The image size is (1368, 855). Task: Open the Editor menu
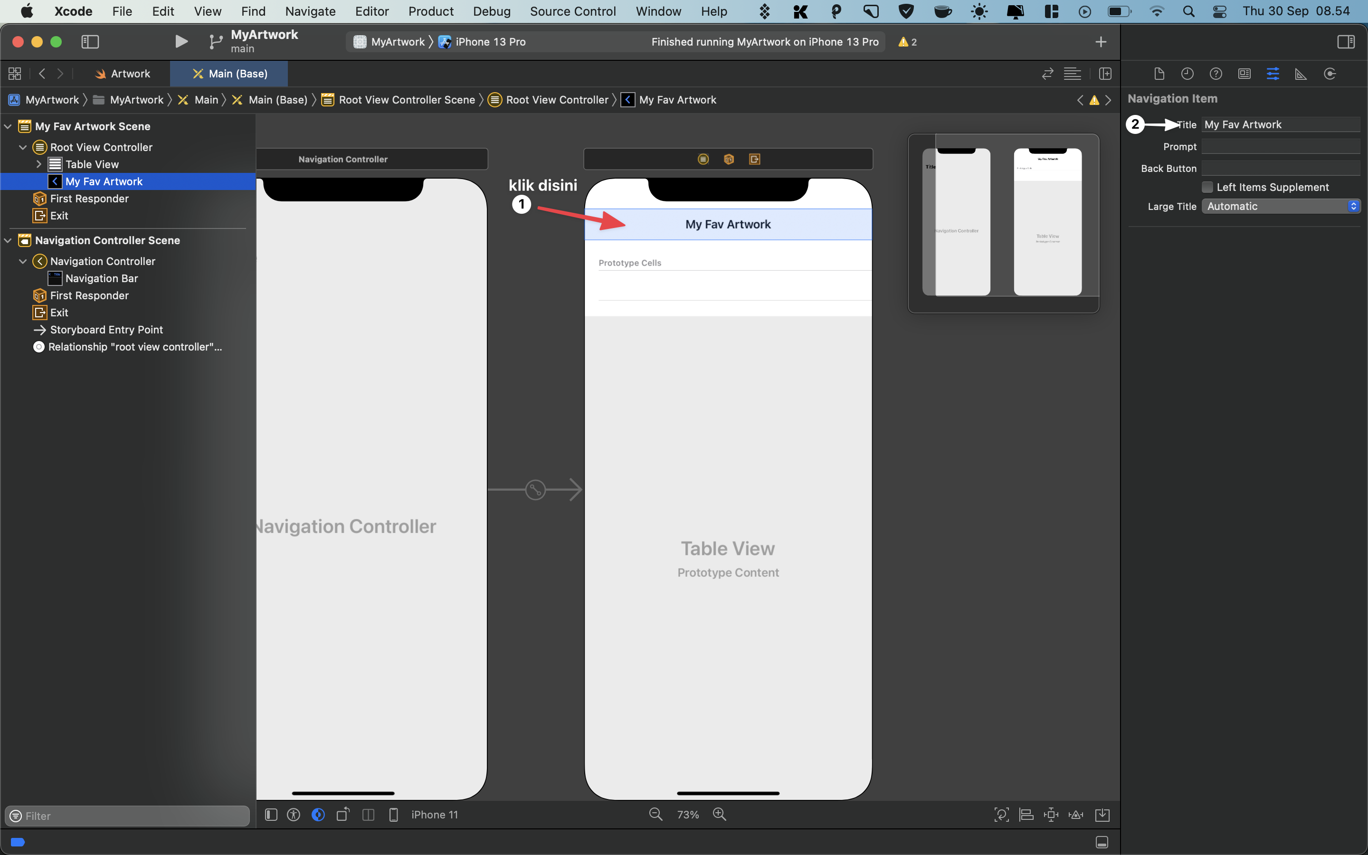(x=371, y=11)
